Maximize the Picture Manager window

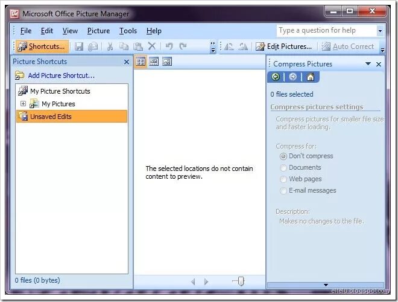[x=350, y=11]
